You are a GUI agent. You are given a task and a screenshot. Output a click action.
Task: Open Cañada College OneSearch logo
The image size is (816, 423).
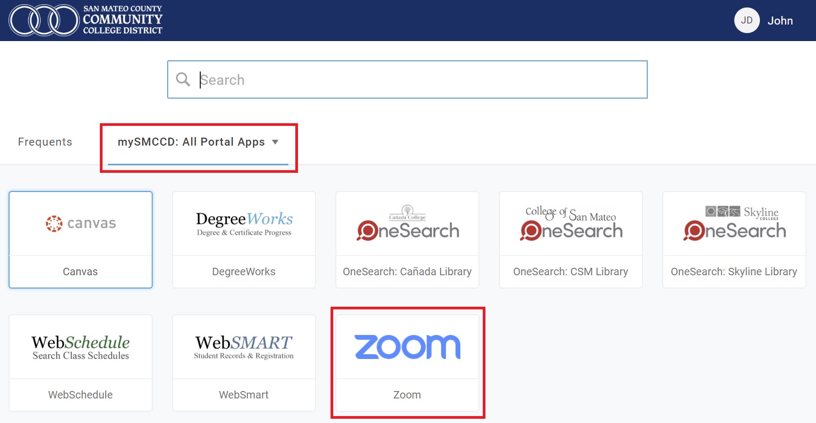pyautogui.click(x=407, y=224)
